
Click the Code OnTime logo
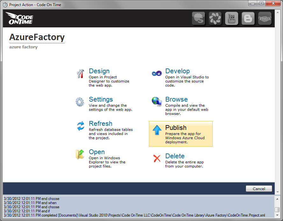point(19,18)
